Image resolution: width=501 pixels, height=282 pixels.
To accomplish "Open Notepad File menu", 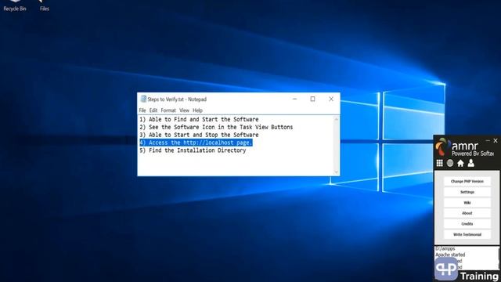I will click(142, 110).
